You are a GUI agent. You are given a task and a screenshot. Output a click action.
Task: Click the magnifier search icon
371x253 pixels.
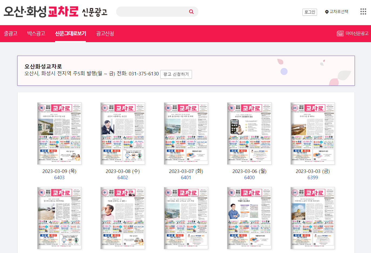point(191,12)
